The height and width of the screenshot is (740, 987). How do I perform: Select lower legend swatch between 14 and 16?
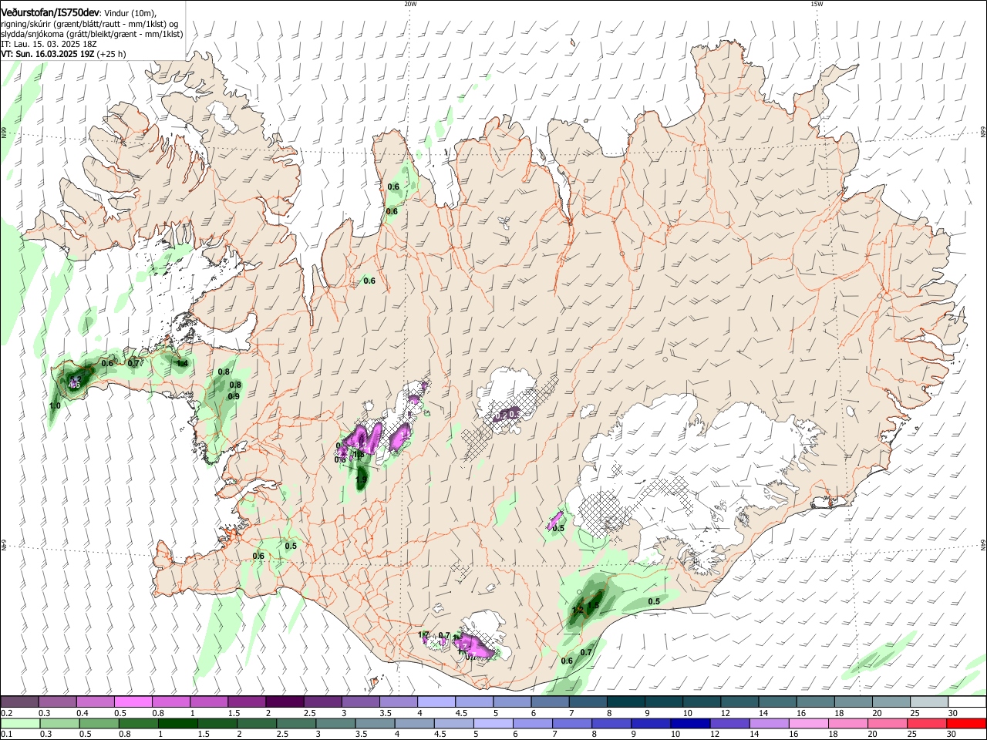[x=770, y=723]
